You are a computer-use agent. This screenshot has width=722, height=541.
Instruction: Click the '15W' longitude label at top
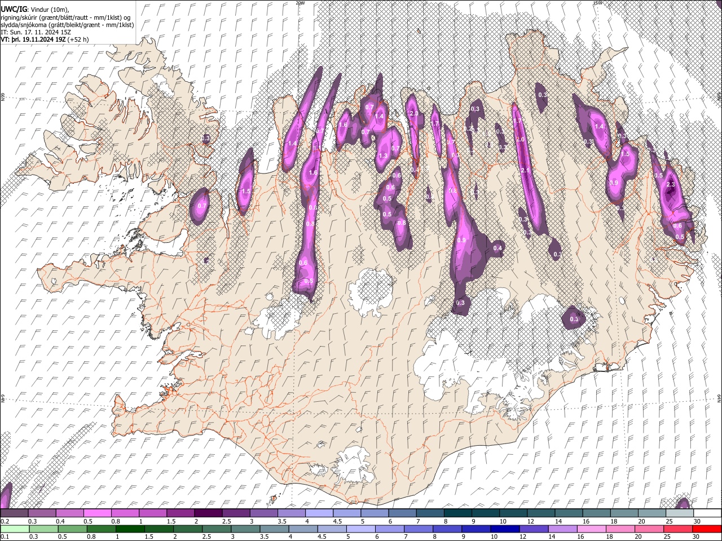[597, 3]
